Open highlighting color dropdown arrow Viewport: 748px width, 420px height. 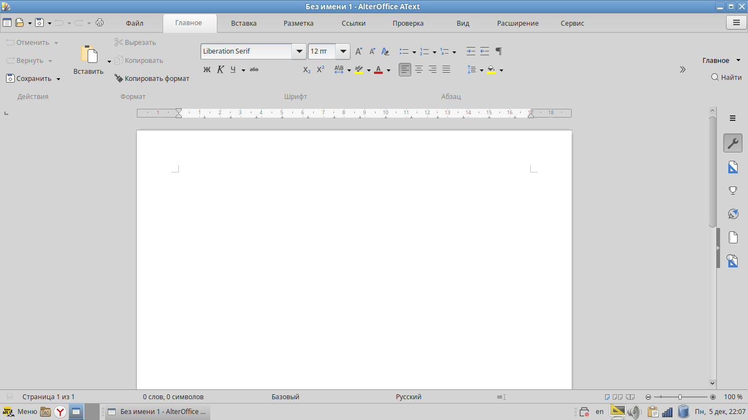(x=369, y=70)
